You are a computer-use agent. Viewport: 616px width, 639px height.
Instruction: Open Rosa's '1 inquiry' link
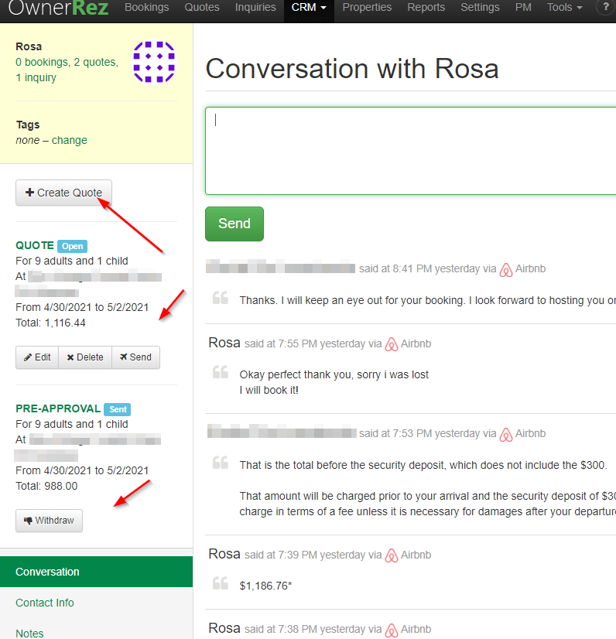(36, 77)
